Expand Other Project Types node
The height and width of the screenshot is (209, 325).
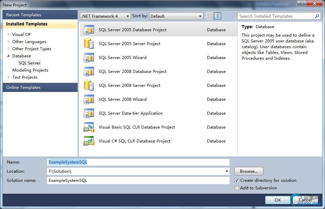(9, 49)
